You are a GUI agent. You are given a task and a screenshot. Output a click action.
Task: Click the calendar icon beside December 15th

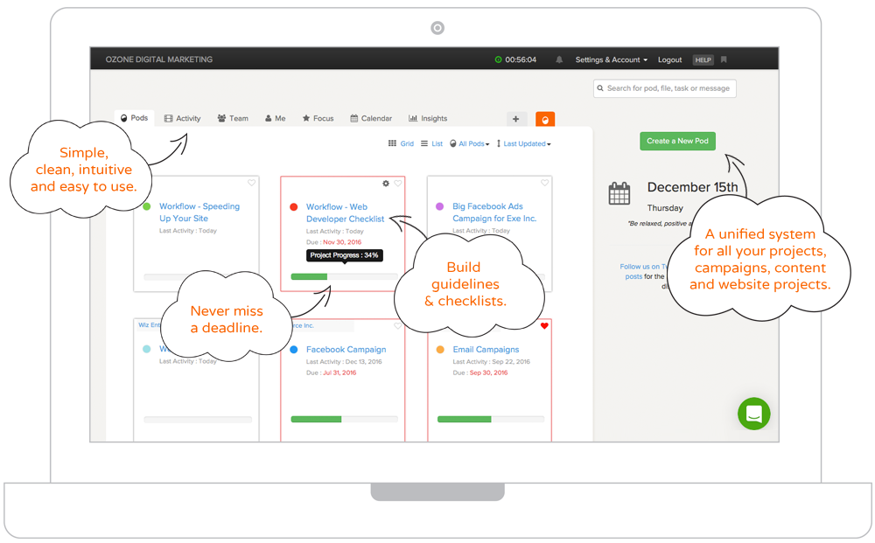click(619, 194)
